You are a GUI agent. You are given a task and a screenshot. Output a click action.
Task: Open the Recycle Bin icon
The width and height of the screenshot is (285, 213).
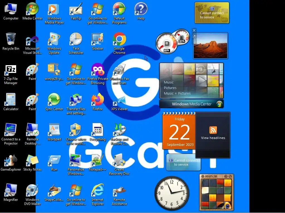coord(11,42)
